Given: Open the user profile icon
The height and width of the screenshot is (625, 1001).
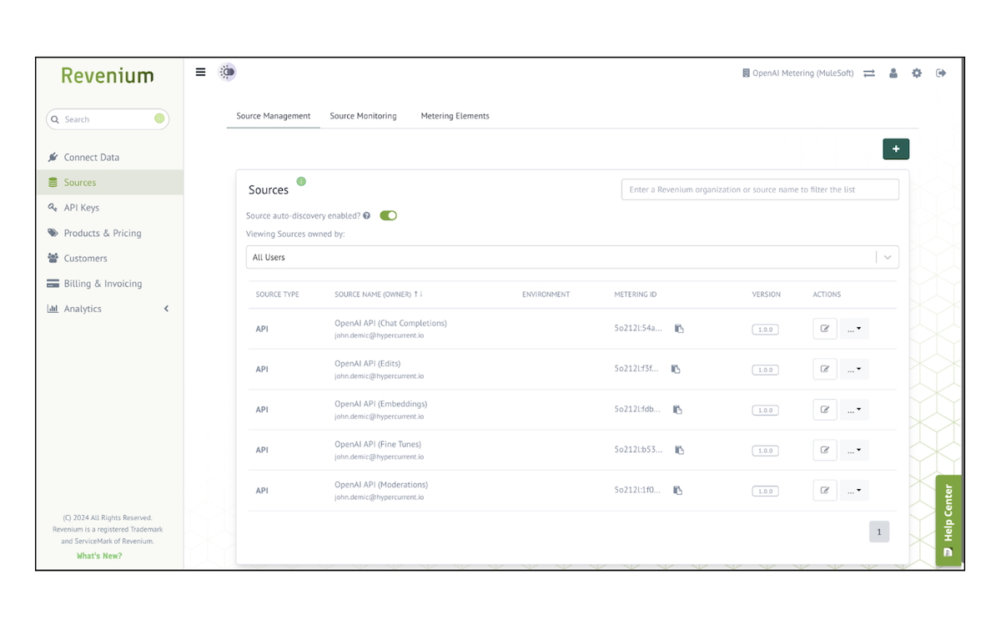Looking at the screenshot, I should (893, 73).
